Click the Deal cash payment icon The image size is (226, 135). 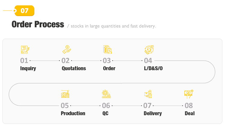pyautogui.click(x=189, y=94)
